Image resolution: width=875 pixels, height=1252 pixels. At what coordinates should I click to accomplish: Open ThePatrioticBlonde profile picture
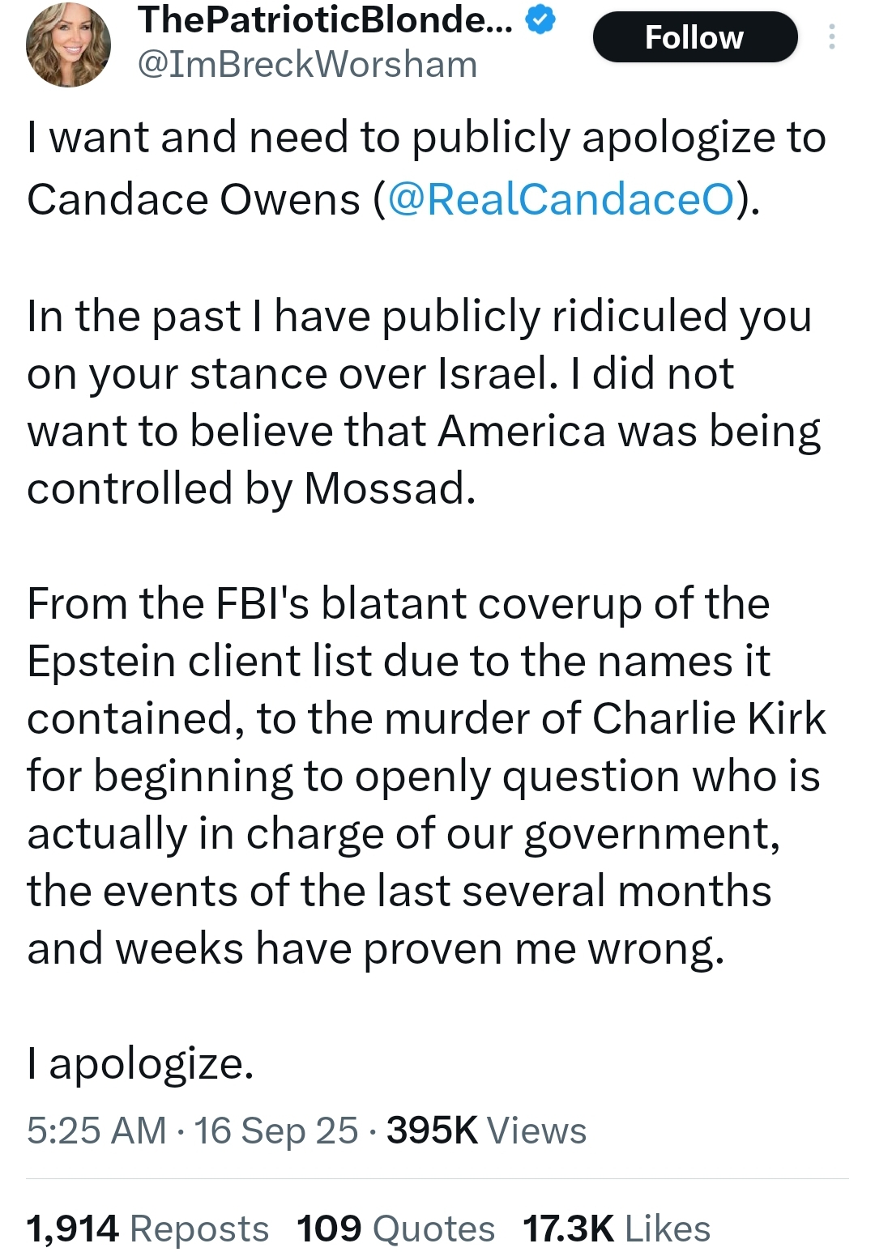pyautogui.click(x=68, y=45)
